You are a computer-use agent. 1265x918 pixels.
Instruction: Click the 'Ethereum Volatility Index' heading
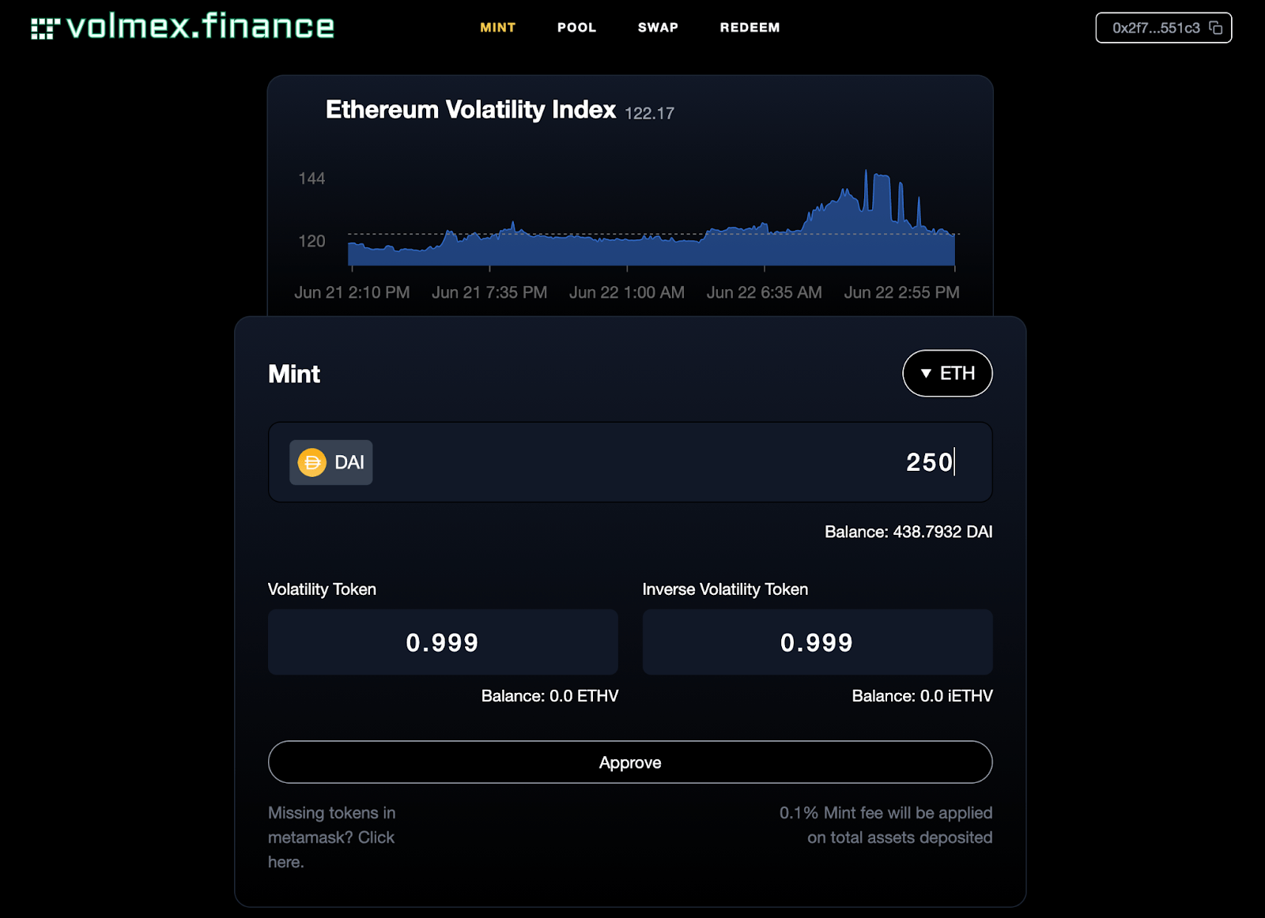click(470, 110)
